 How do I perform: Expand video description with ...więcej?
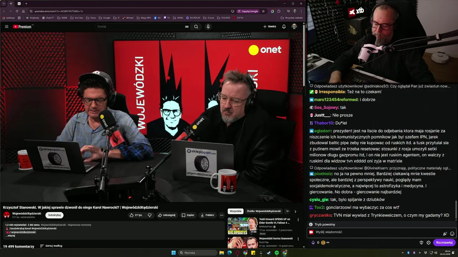[x=10, y=236]
